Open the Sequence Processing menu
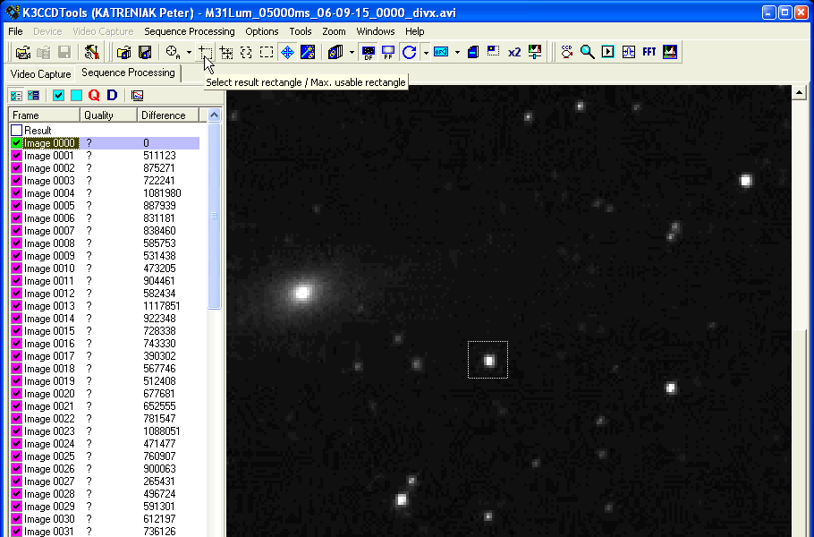This screenshot has width=814, height=537. (x=189, y=31)
